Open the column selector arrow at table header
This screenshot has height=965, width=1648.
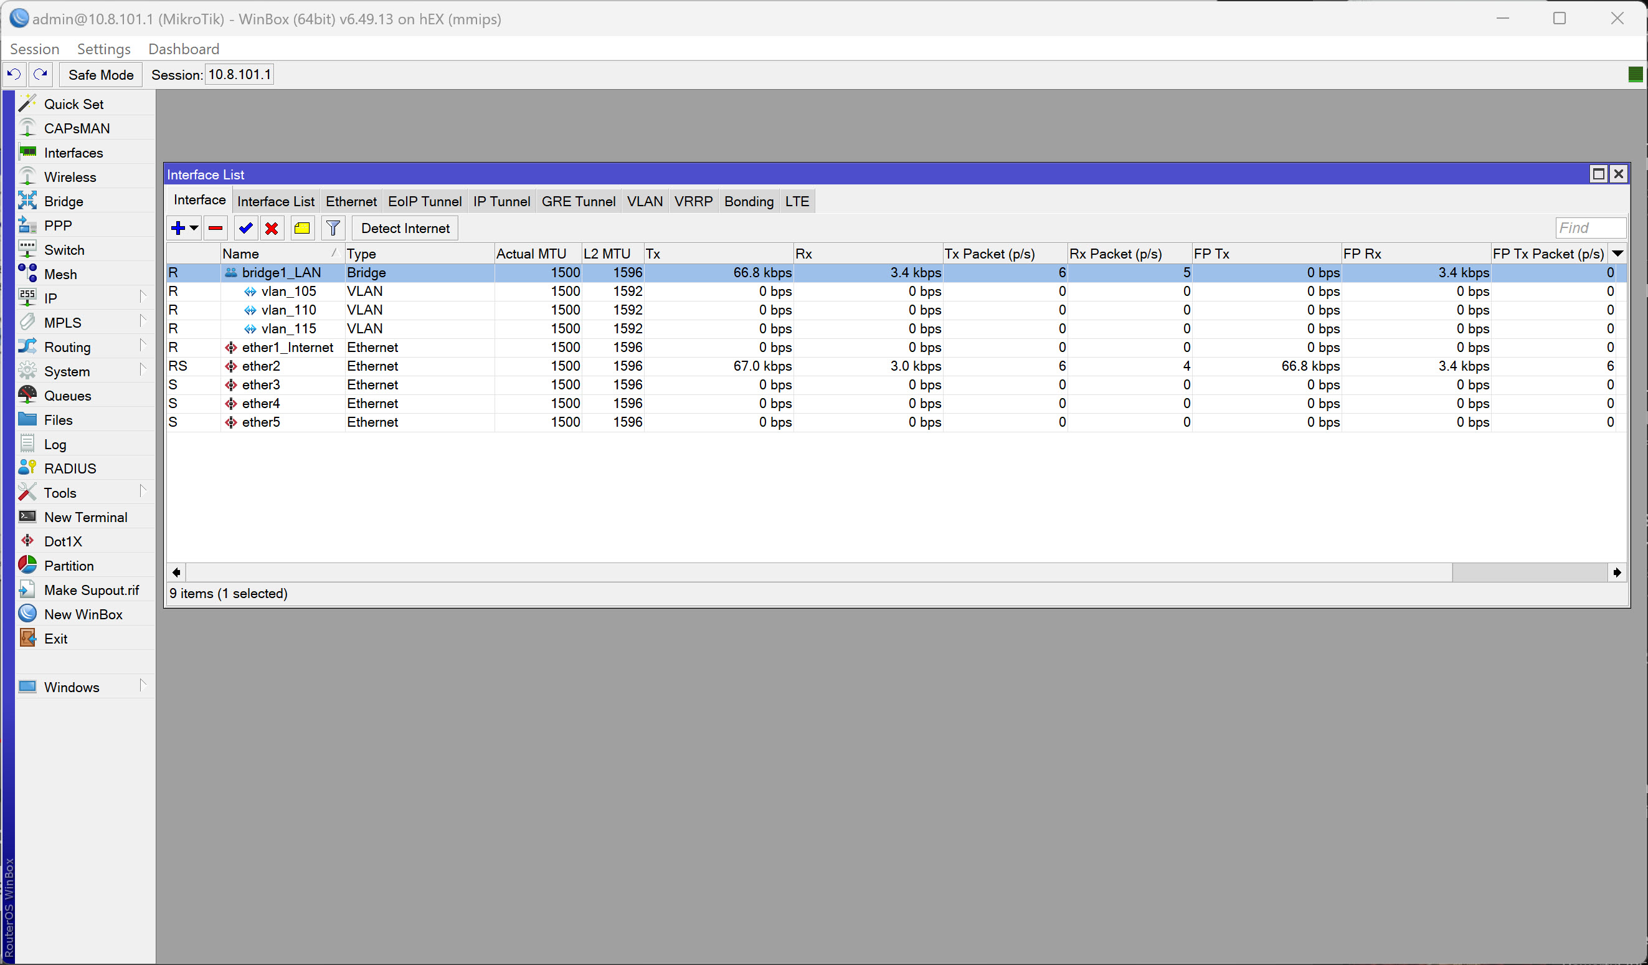[1618, 253]
